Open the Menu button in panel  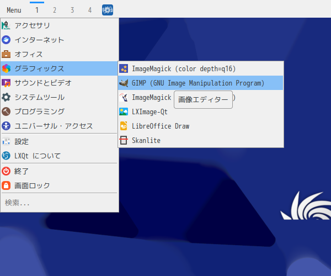click(x=14, y=10)
